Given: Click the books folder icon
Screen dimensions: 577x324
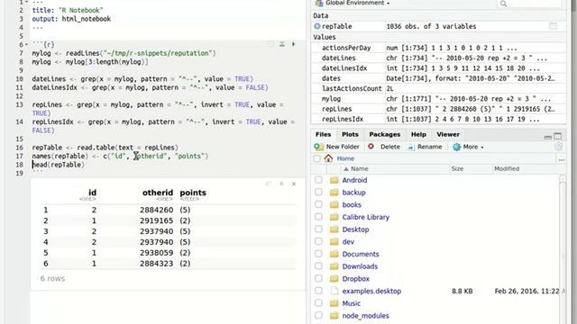Looking at the screenshot, I should coord(334,204).
